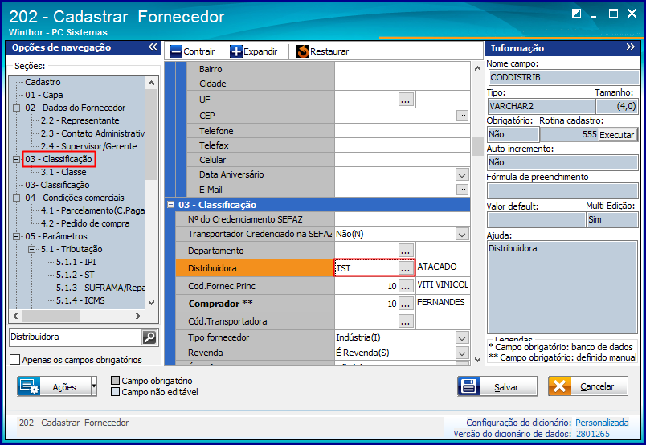Click the Telefone value field
This screenshot has width=646, height=445.
[402, 131]
